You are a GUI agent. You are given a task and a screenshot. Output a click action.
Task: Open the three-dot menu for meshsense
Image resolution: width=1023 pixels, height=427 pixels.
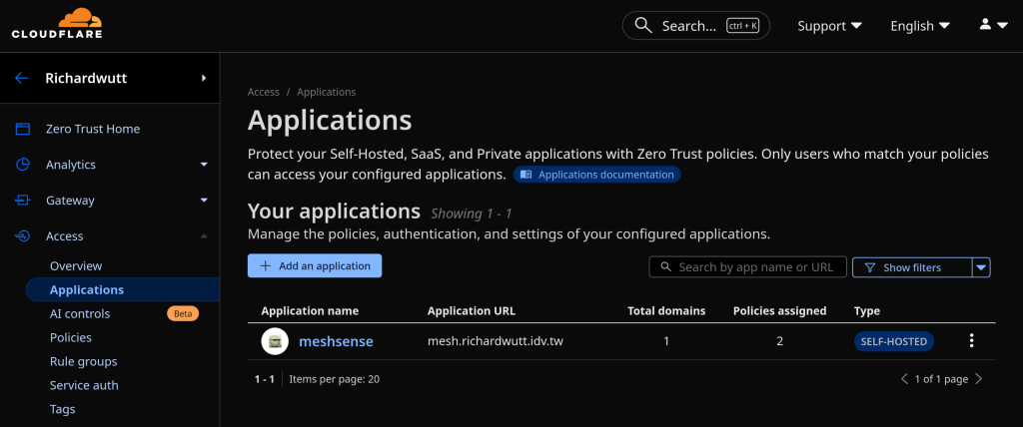pyautogui.click(x=971, y=341)
